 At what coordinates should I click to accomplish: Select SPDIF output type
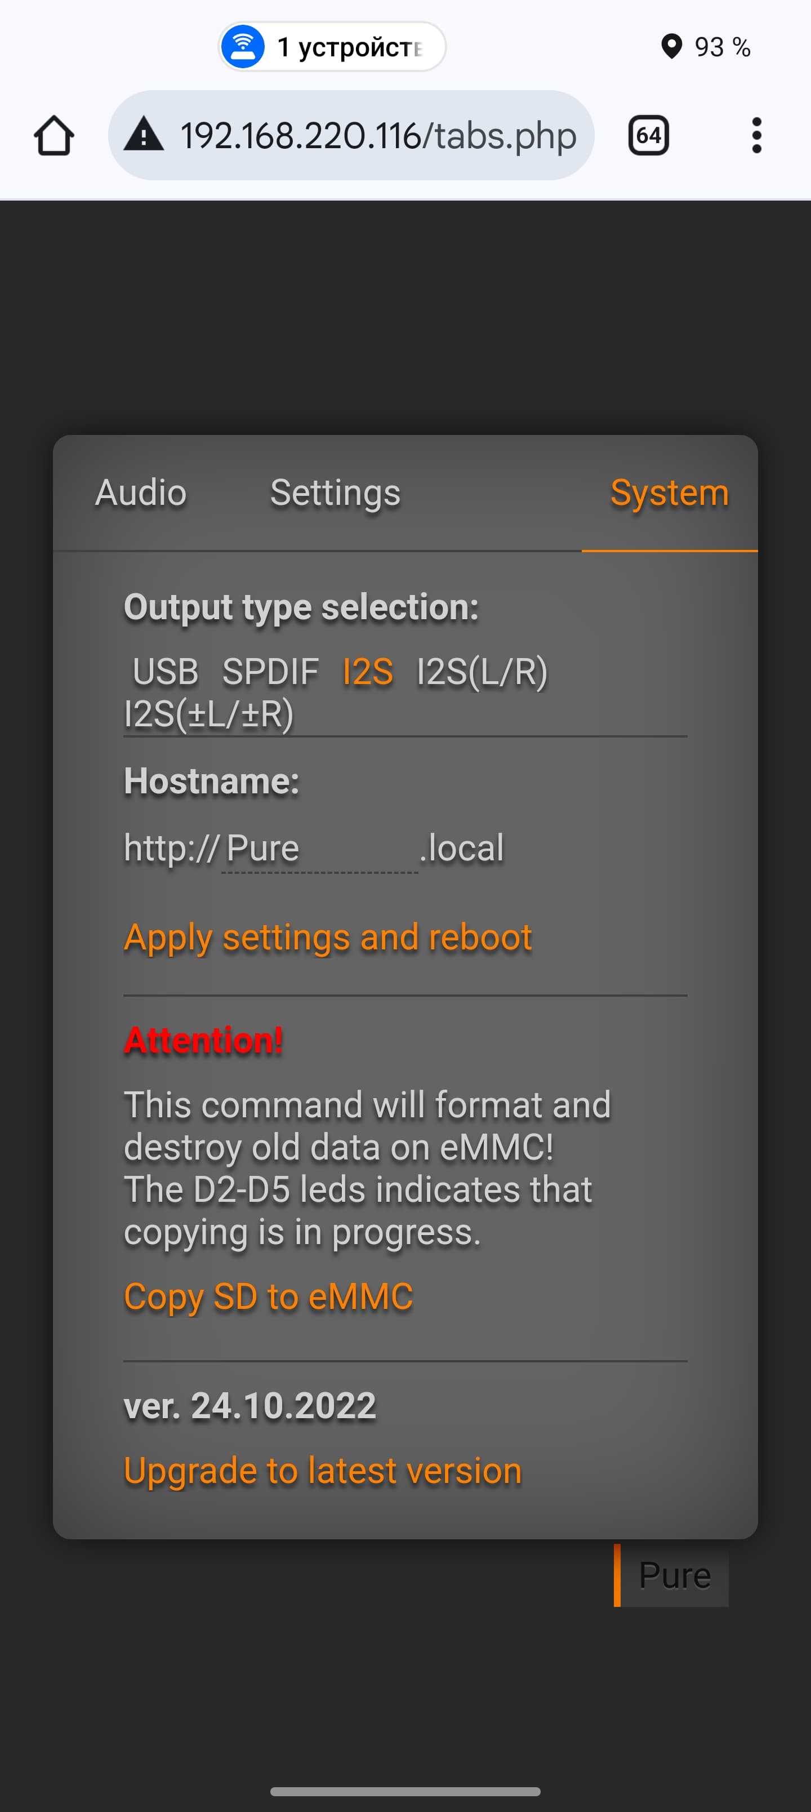click(271, 671)
